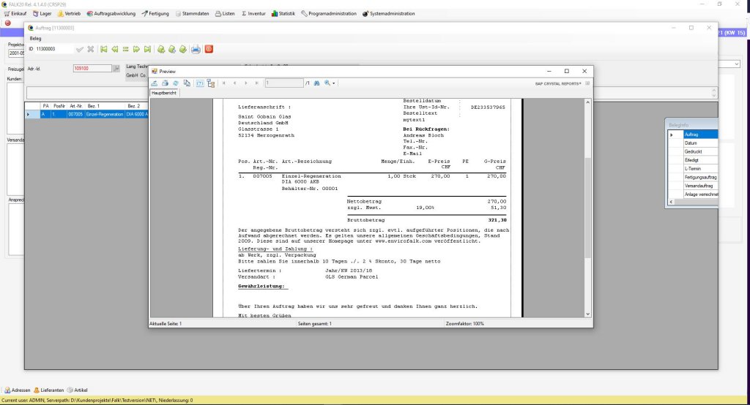Click the binoculars find text icon
The image size is (750, 405).
click(317, 83)
